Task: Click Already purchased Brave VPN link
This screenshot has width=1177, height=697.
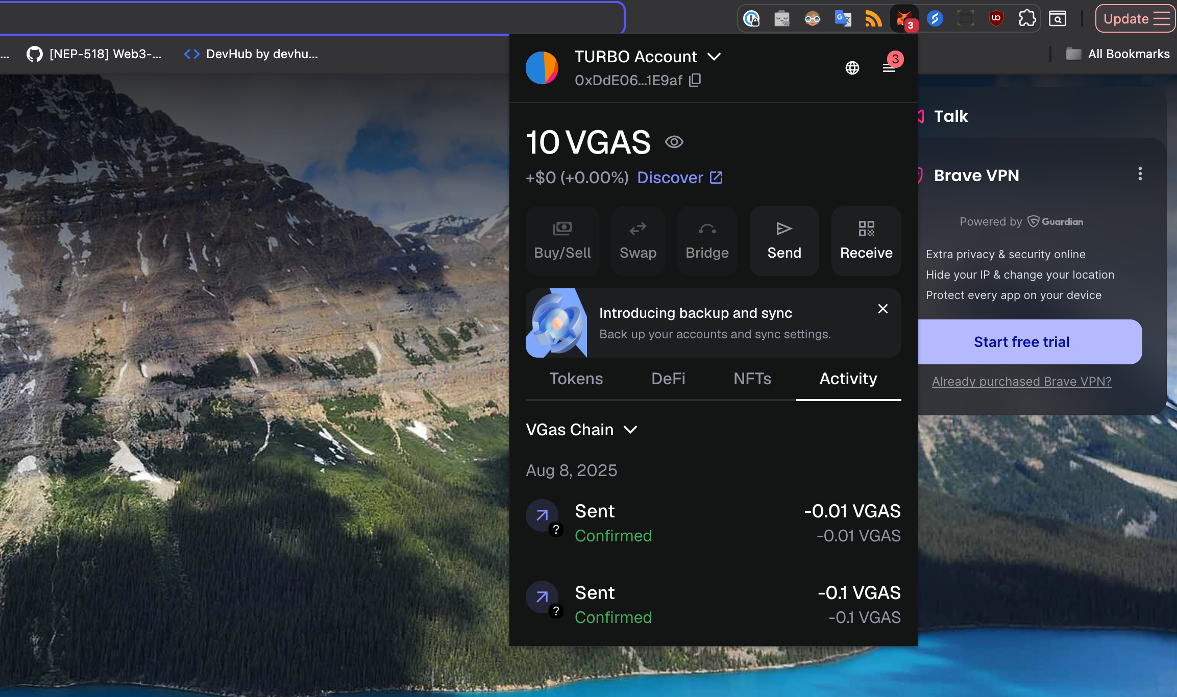Action: (1021, 381)
